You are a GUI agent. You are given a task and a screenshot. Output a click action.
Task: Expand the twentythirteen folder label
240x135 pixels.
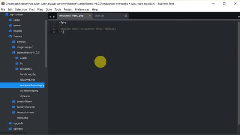[x=25, y=112]
